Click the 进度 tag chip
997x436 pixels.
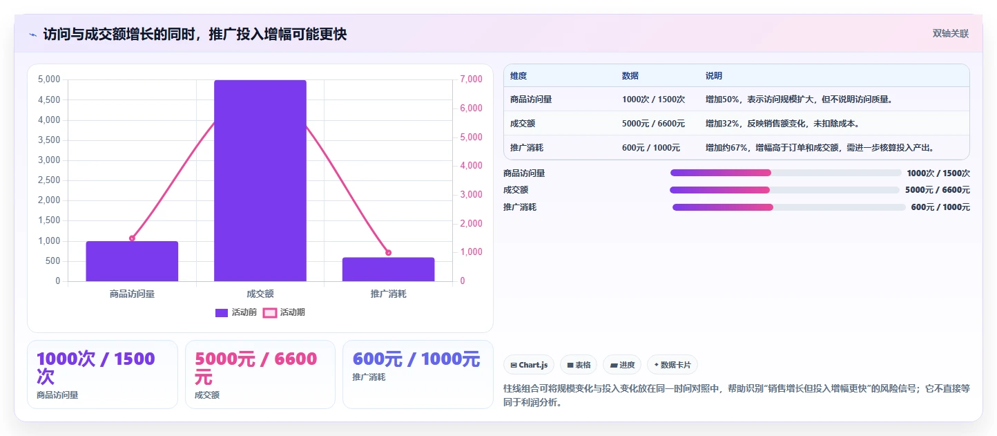coord(622,365)
